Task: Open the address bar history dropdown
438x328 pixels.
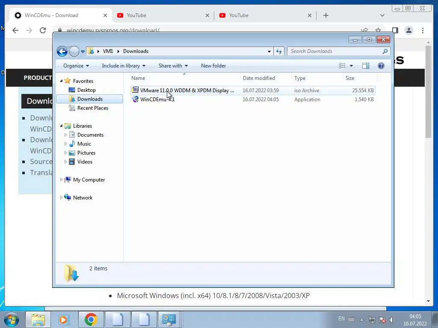Action: [269, 51]
